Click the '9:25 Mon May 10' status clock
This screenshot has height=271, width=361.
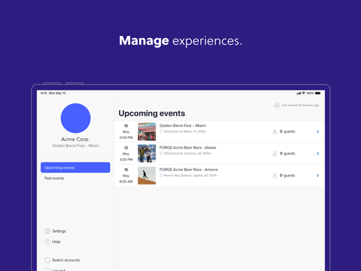[x=53, y=93]
